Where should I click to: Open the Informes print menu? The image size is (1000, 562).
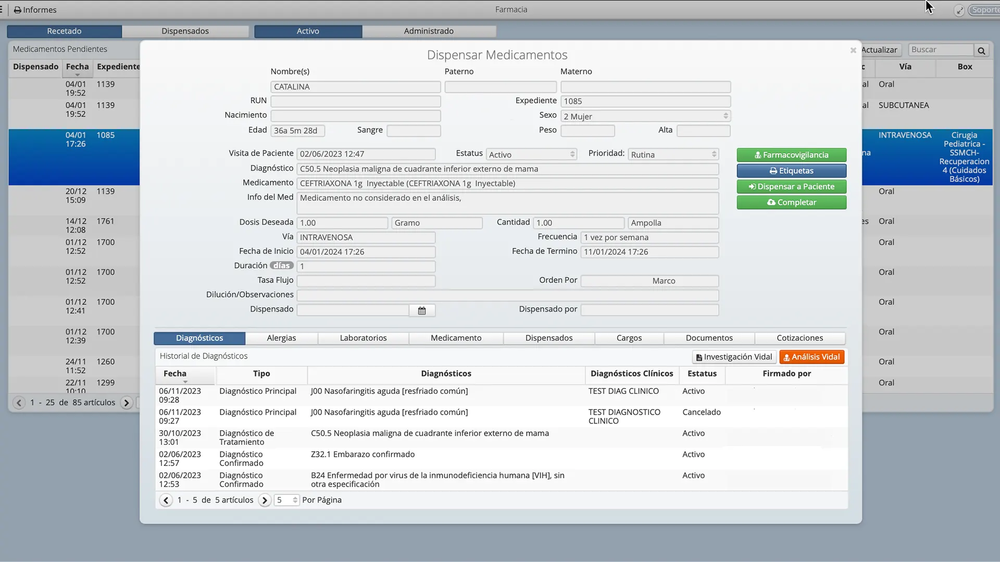click(x=35, y=10)
